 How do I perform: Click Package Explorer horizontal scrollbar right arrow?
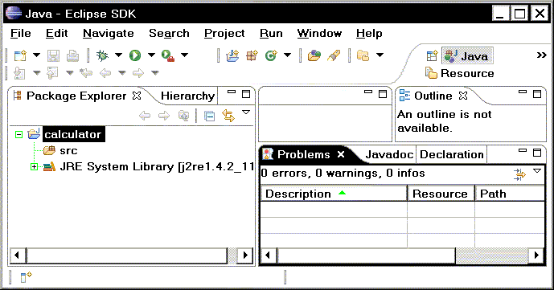(245, 255)
